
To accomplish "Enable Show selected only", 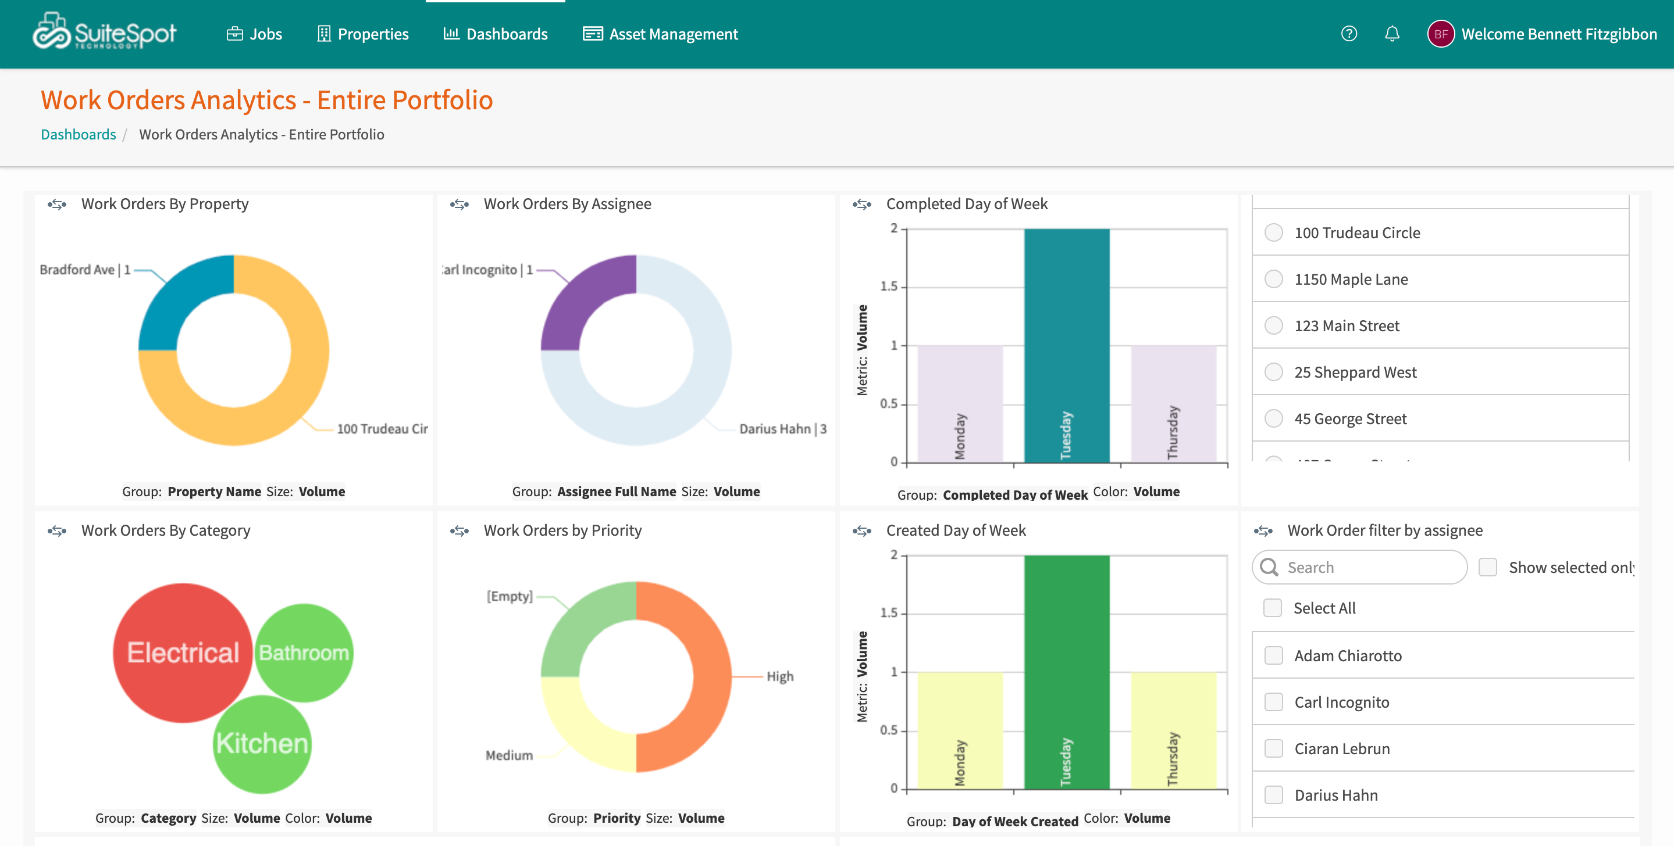I will (1487, 567).
